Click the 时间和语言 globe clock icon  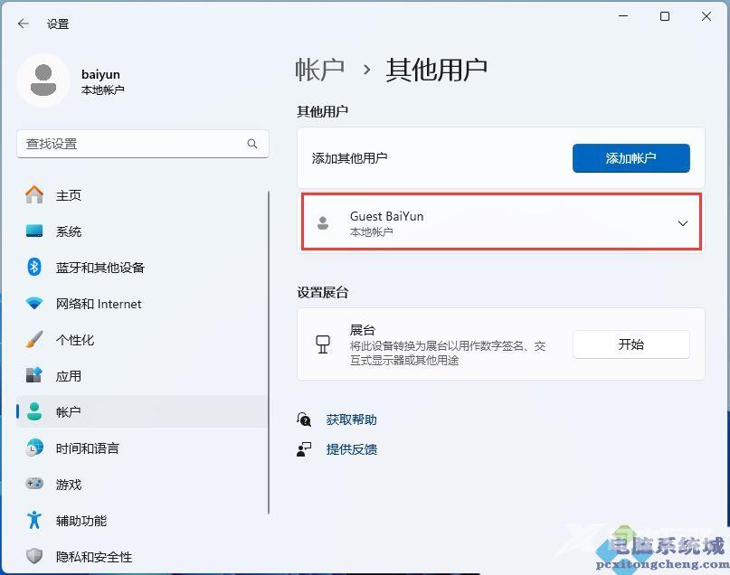click(34, 448)
